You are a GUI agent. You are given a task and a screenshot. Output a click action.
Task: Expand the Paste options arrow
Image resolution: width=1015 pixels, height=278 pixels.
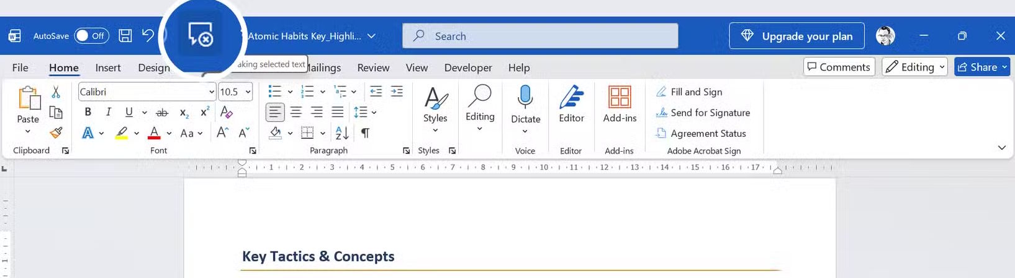27,132
